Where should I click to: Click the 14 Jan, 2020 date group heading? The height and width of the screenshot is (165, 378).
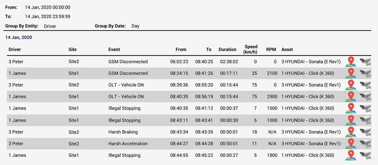[x=19, y=38]
